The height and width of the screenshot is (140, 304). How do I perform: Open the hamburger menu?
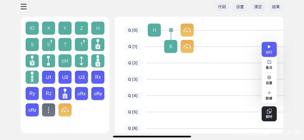[x=24, y=7]
